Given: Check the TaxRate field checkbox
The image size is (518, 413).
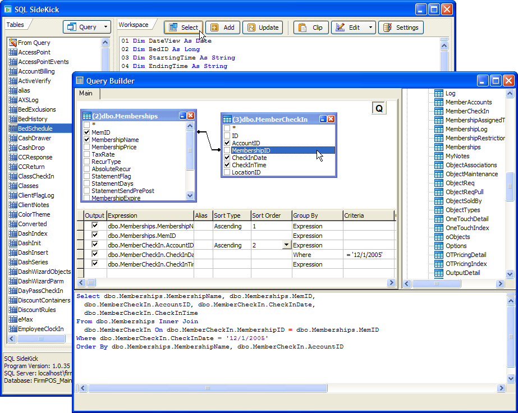Looking at the screenshot, I should pos(87,154).
